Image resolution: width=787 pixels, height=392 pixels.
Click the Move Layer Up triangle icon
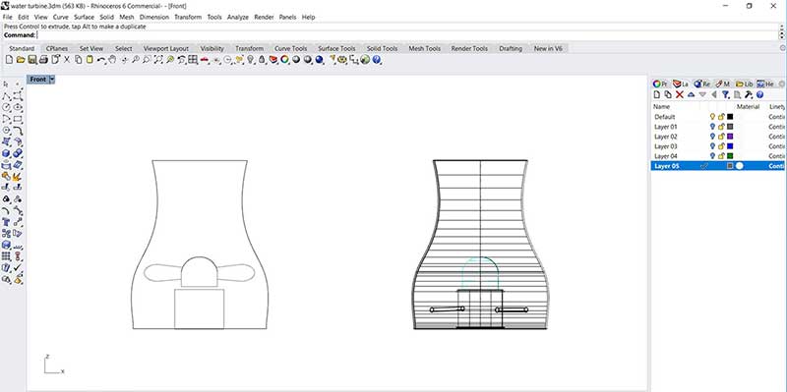click(692, 94)
